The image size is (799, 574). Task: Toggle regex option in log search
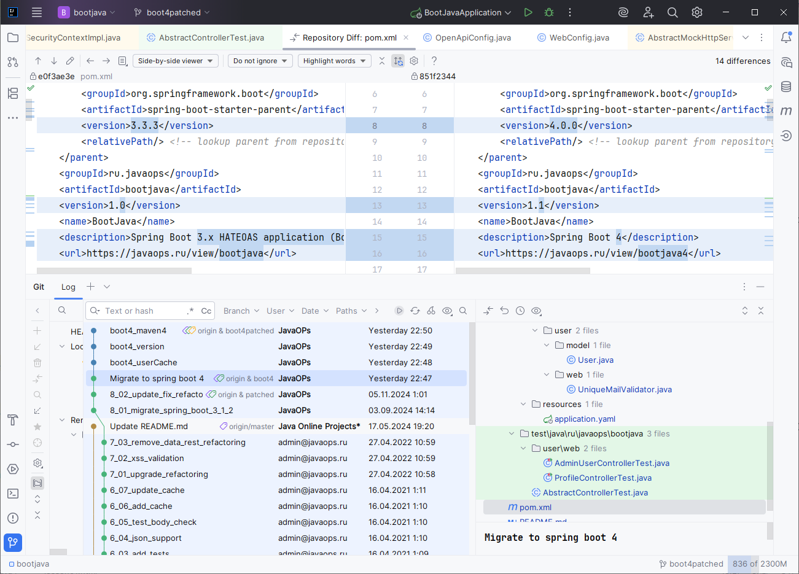(190, 311)
